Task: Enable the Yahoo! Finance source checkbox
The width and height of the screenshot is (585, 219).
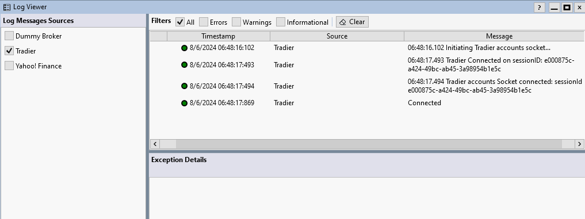Action: point(9,66)
